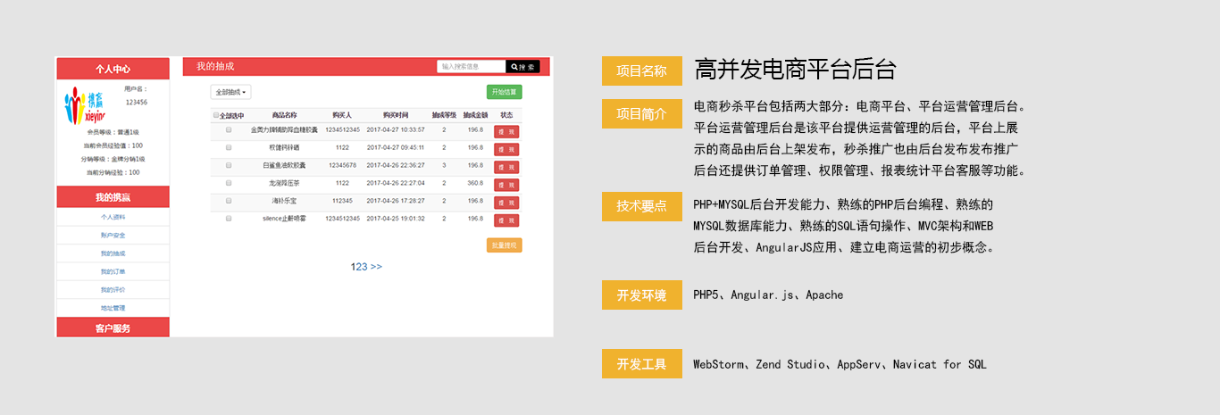Open 个人资料 in the sidebar
This screenshot has width=1220, height=415.
point(113,217)
